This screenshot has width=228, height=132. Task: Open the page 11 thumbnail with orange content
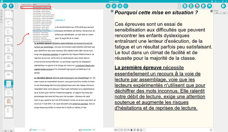8,101
